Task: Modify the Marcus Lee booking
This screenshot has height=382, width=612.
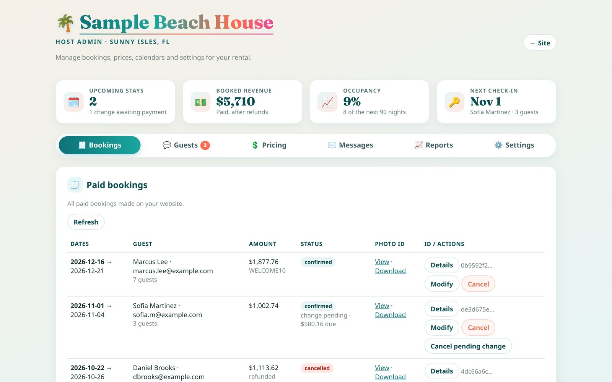Action: pos(442,284)
